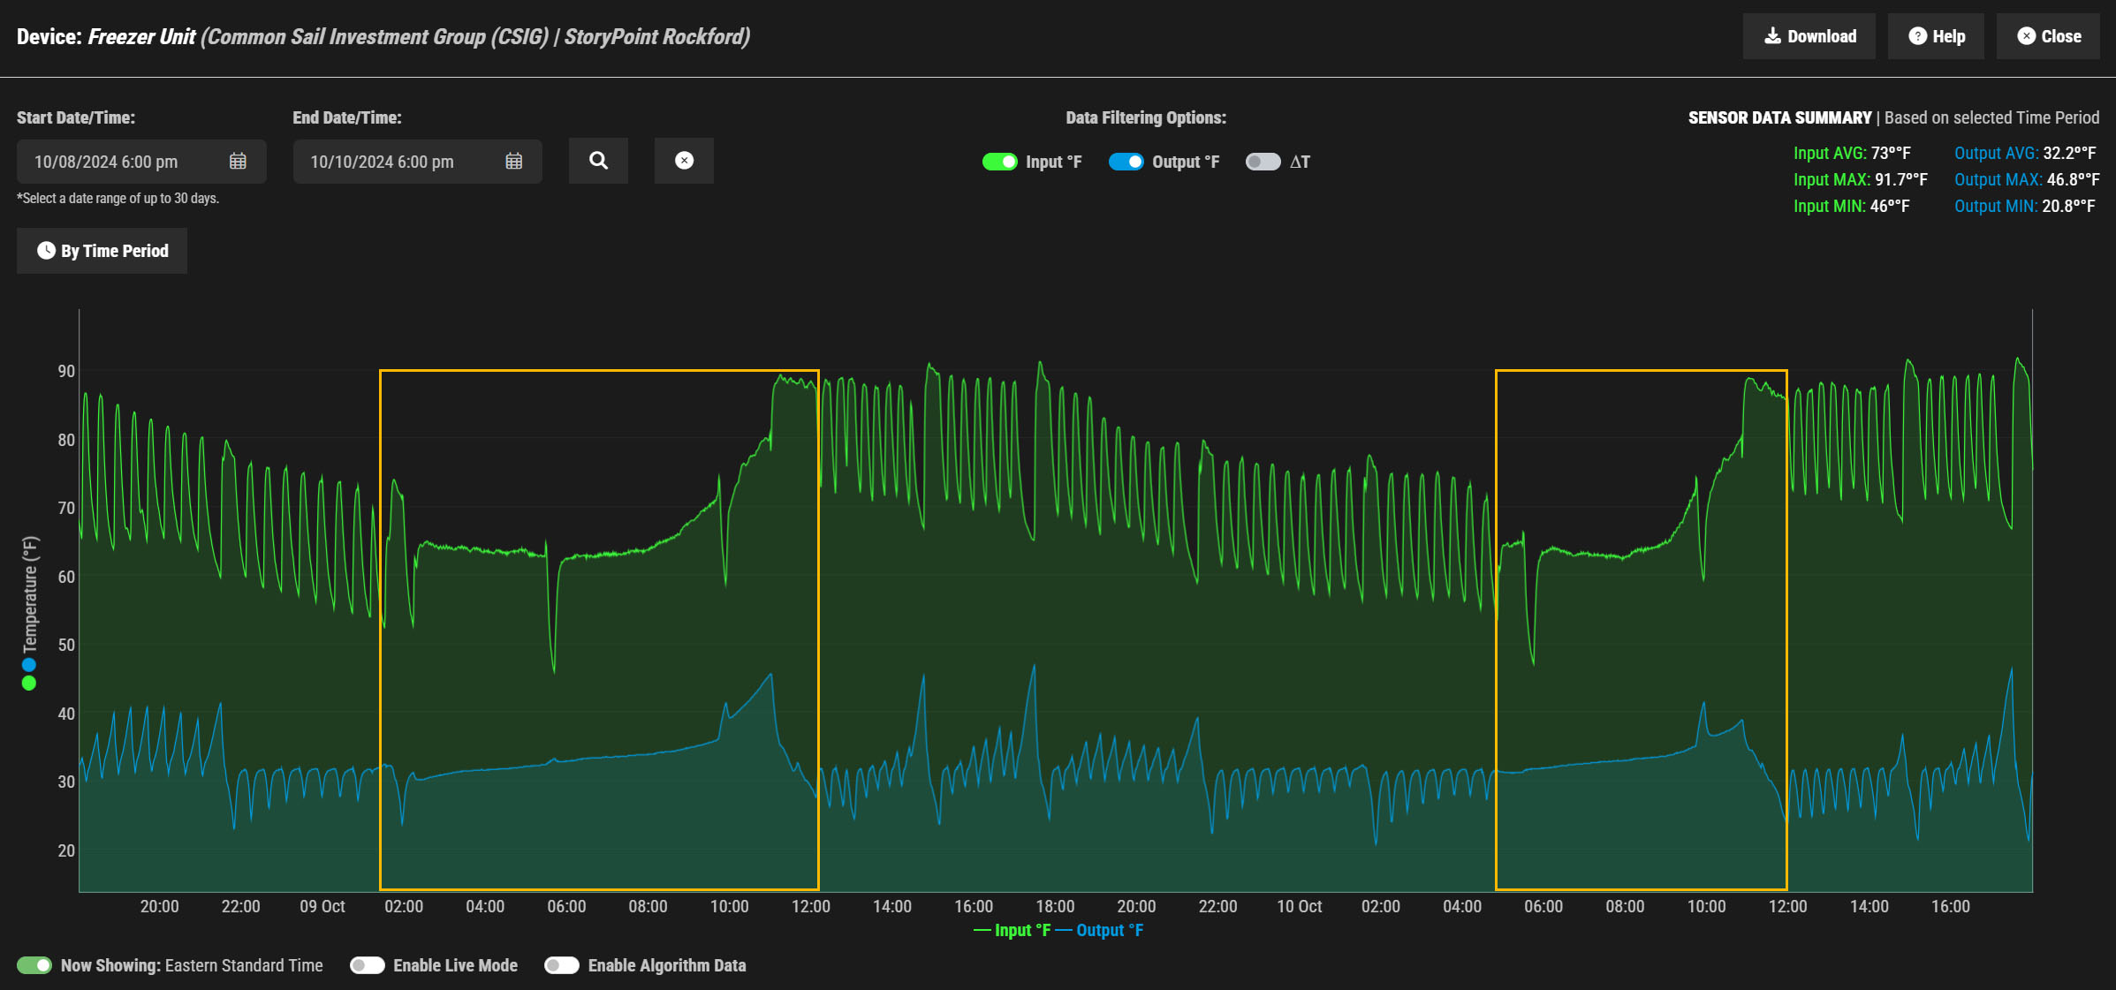This screenshot has width=2116, height=990.
Task: Toggle the Output °F filter switch
Action: coord(1126,162)
